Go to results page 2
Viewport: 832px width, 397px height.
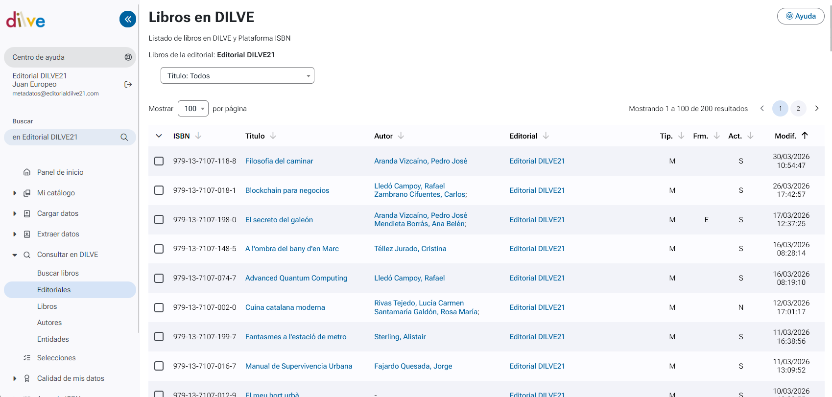[x=798, y=108]
